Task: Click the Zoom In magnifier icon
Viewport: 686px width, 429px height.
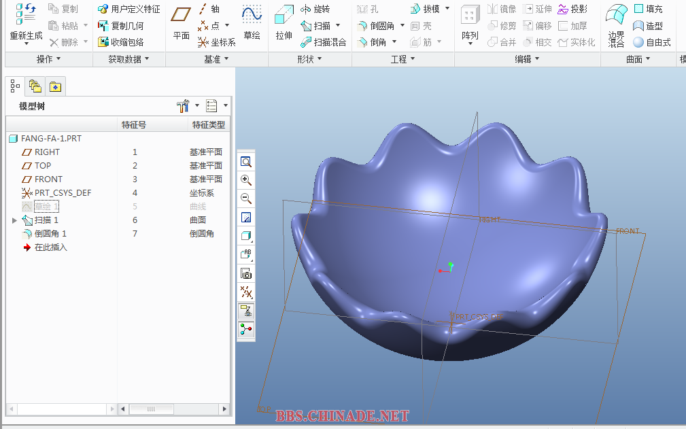Action: [246, 180]
